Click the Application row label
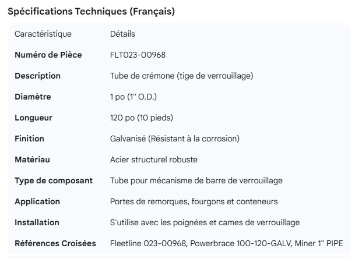 pos(37,201)
